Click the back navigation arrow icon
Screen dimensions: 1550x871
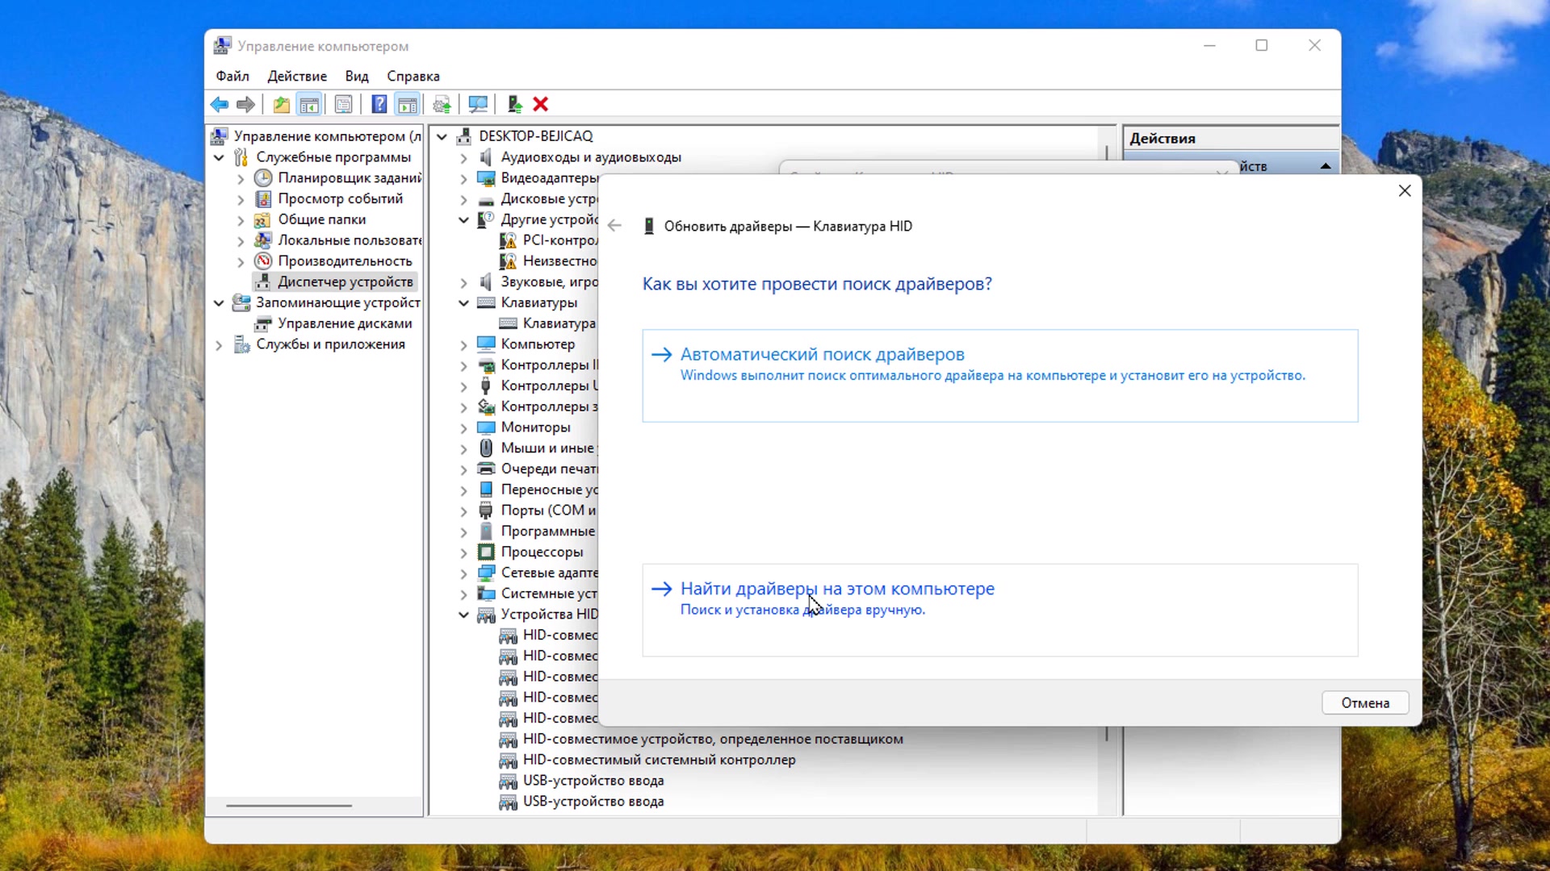click(x=614, y=226)
